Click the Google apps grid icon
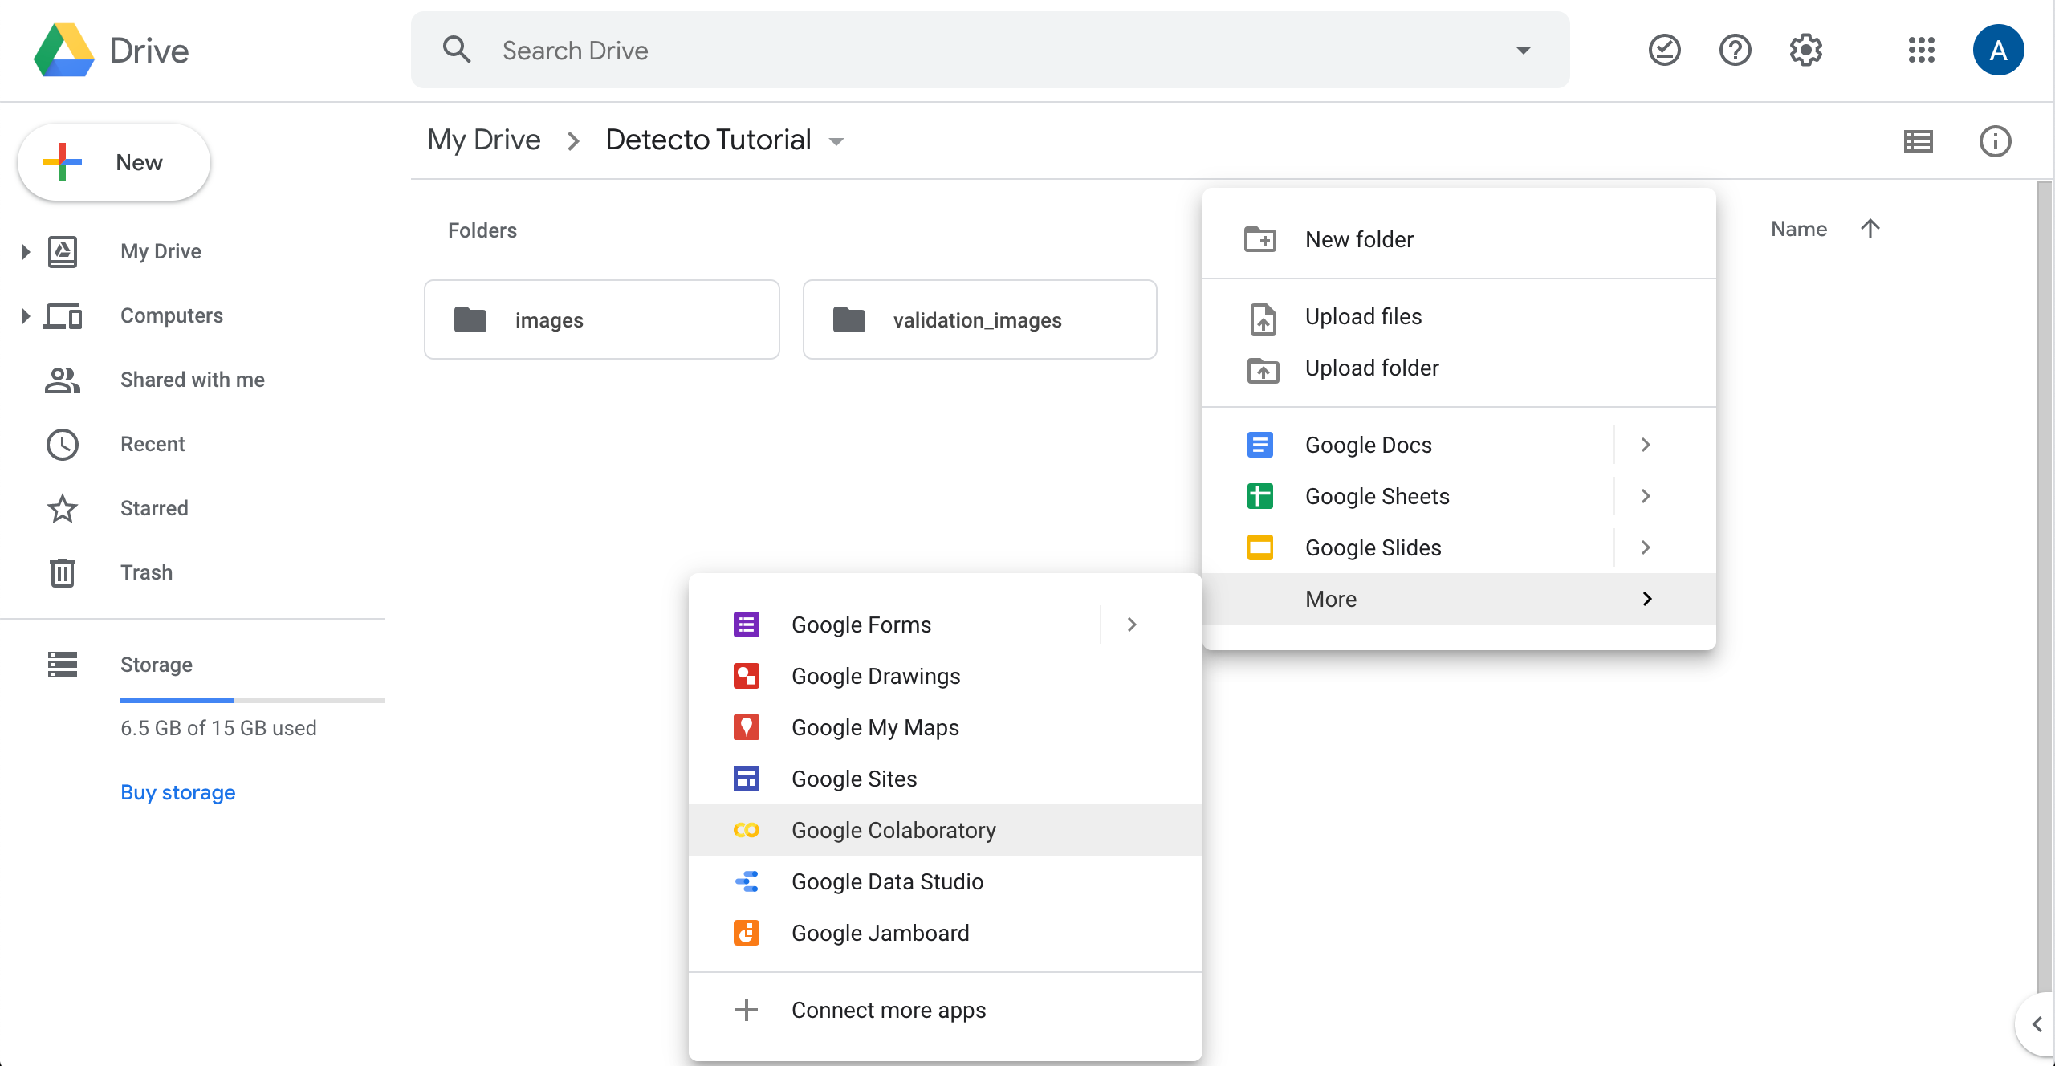Image resolution: width=2055 pixels, height=1066 pixels. coord(1921,50)
